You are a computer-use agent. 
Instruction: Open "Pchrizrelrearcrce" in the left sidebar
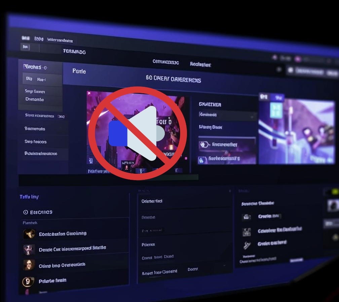coord(41,153)
